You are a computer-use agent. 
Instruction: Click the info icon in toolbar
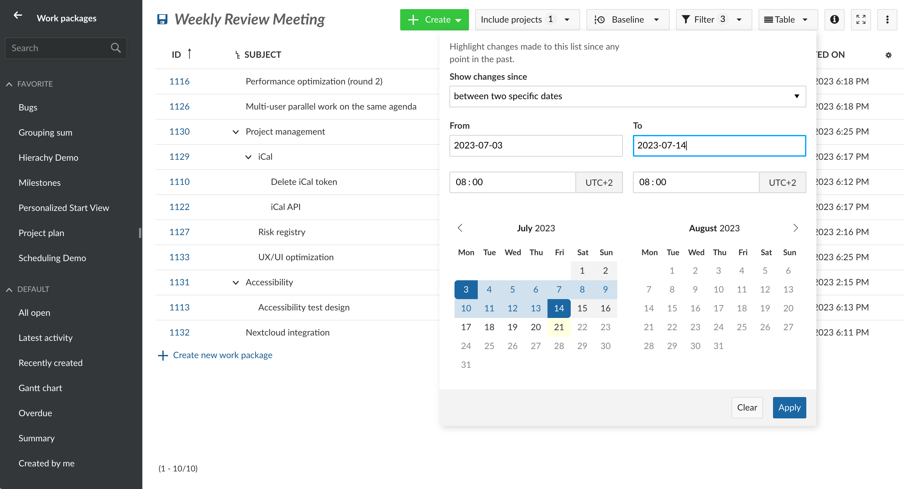coord(834,19)
